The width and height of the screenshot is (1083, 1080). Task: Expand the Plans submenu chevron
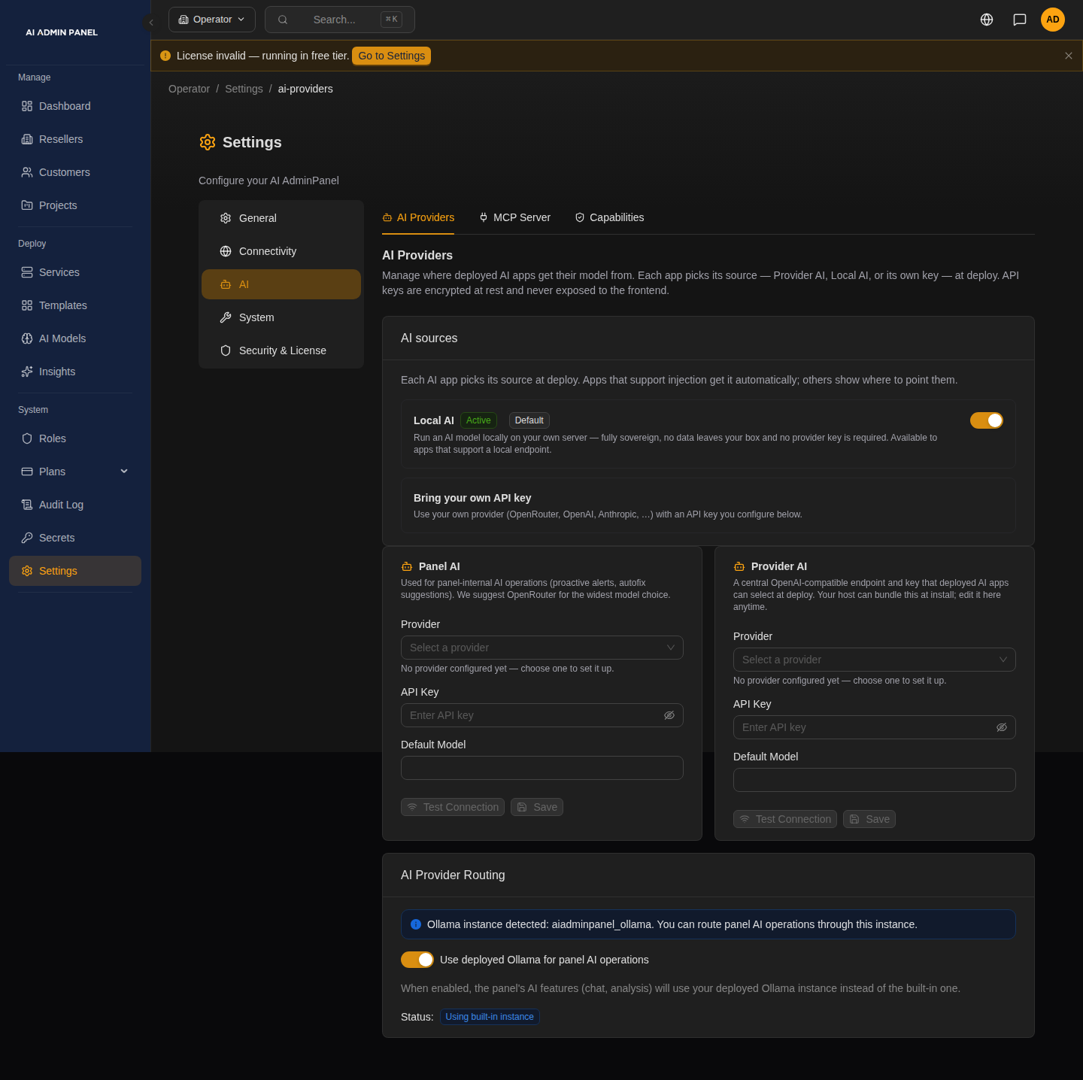(x=124, y=472)
